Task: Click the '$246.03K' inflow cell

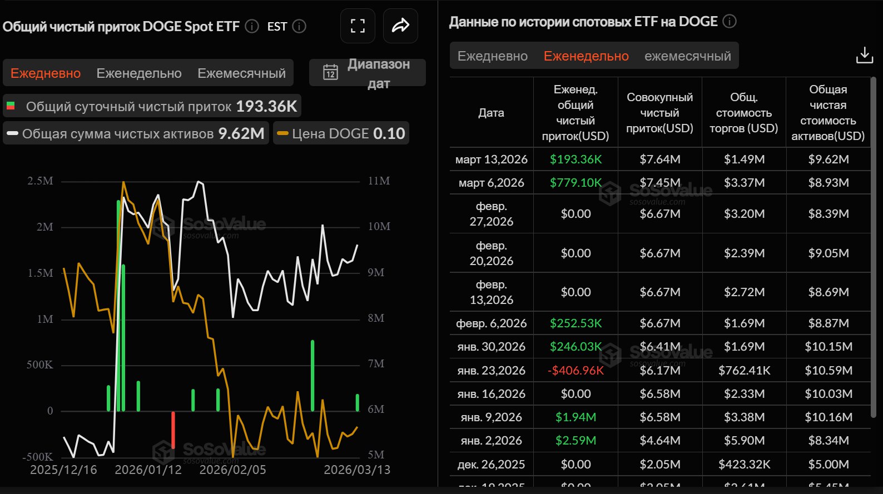Action: pos(576,347)
